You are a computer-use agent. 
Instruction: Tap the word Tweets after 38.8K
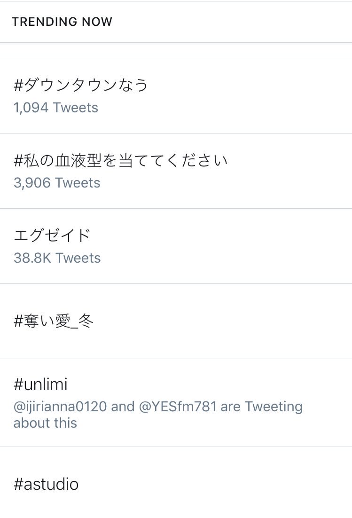(78, 258)
